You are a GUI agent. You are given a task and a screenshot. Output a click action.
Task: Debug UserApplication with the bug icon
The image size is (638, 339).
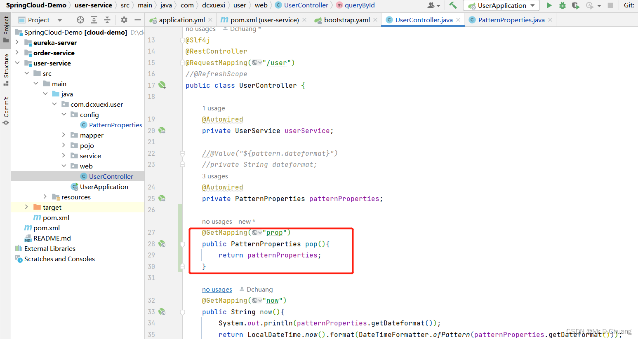click(563, 5)
